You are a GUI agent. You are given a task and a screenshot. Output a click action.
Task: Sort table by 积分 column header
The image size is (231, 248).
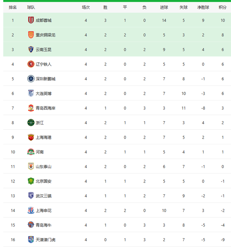coord(223,7)
